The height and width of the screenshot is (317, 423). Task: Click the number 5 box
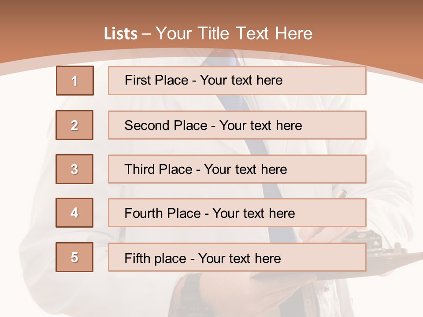(x=74, y=257)
